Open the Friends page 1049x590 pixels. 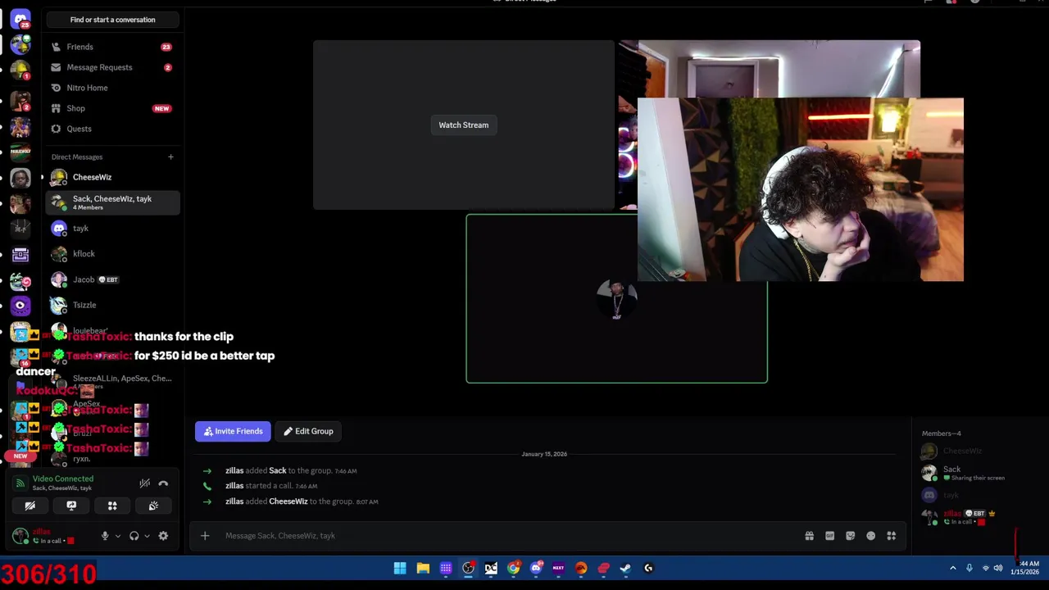[112, 47]
